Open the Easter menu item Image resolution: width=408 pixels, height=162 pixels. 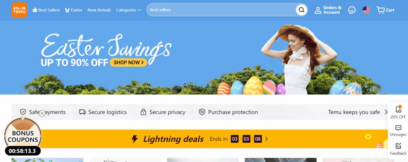(74, 10)
